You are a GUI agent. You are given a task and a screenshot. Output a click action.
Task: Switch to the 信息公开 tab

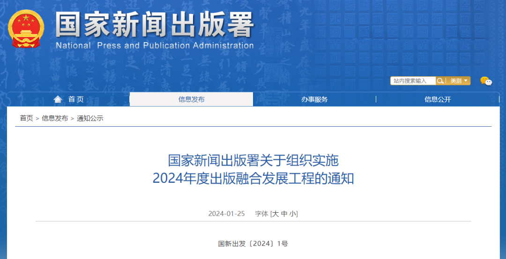tap(438, 99)
